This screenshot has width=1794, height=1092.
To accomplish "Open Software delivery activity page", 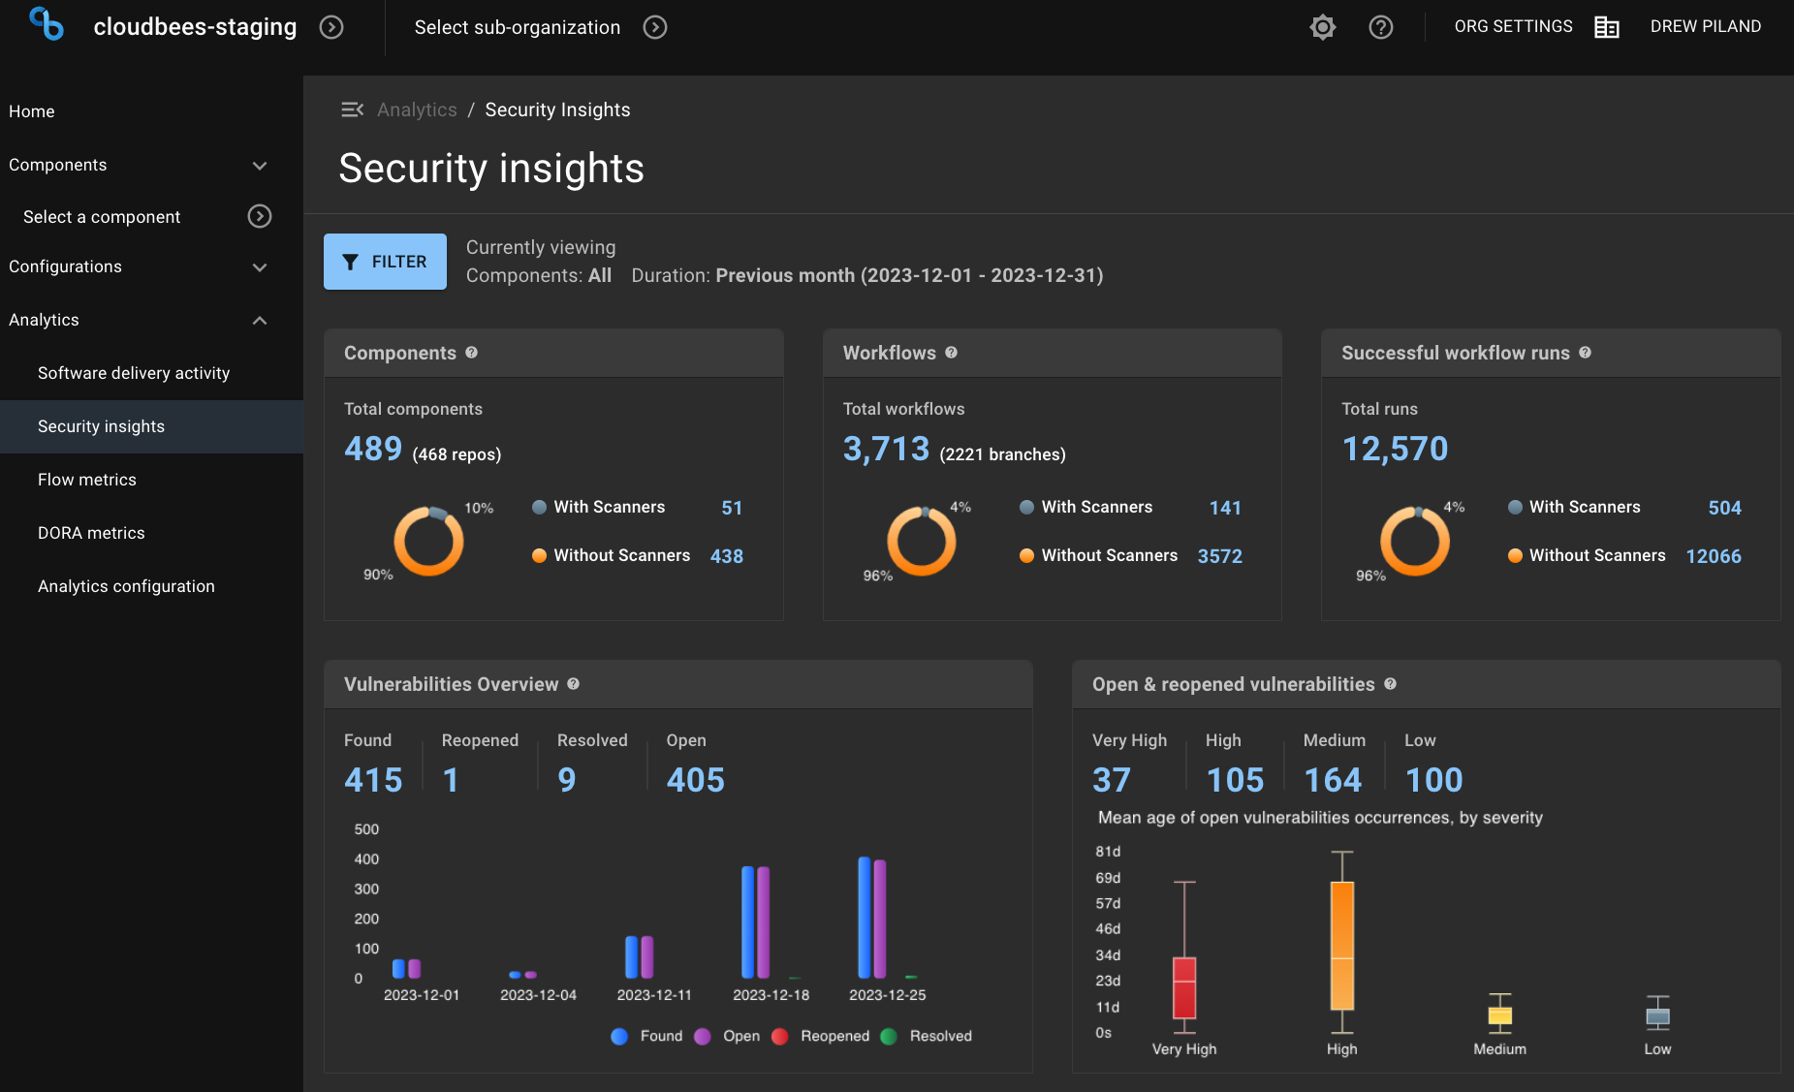I will coord(134,373).
